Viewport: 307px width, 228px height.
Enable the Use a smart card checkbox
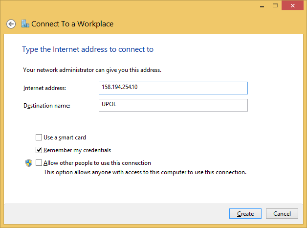pos(39,137)
